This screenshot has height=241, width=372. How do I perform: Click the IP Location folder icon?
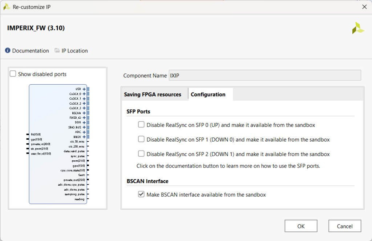[x=57, y=51]
